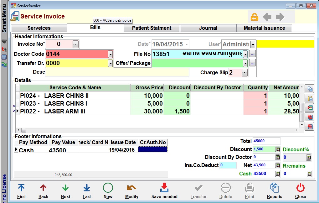Image resolution: width=319 pixels, height=203 pixels.
Task: Switch to the Patient Statment tab
Action: (152, 28)
